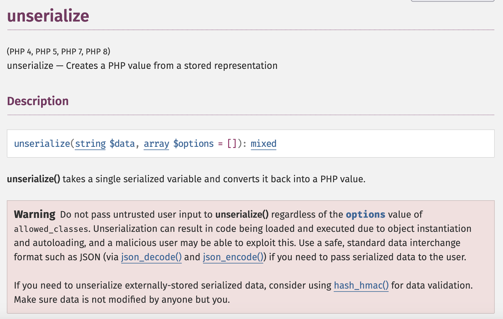Click unserialize function name in signature
The image size is (503, 319).
42,144
